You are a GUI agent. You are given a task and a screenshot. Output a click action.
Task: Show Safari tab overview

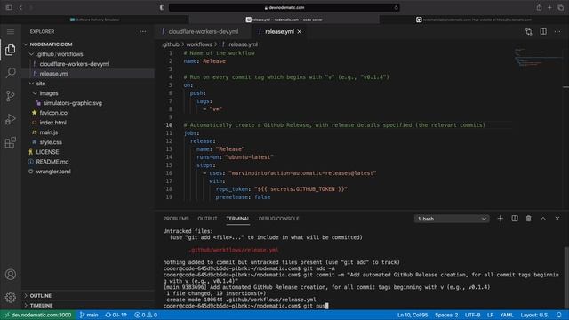561,7
